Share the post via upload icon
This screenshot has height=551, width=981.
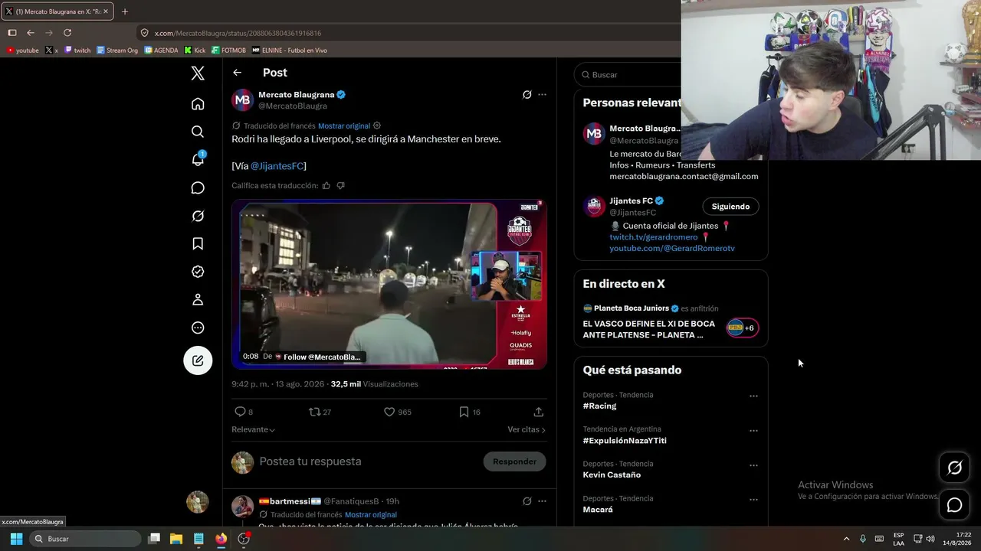point(539,412)
